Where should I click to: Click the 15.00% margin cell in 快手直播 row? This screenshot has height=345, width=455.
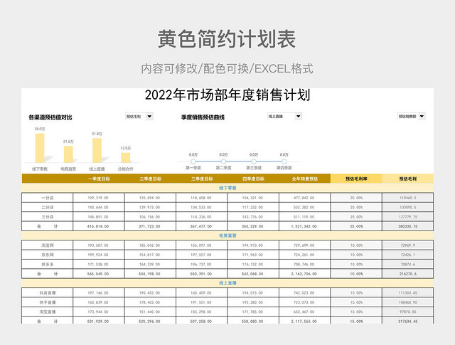tap(356, 302)
